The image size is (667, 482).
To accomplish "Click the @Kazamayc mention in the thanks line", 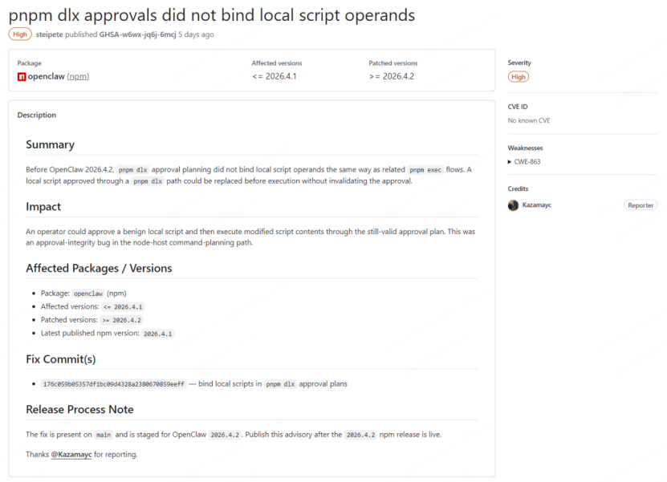I will [71, 455].
